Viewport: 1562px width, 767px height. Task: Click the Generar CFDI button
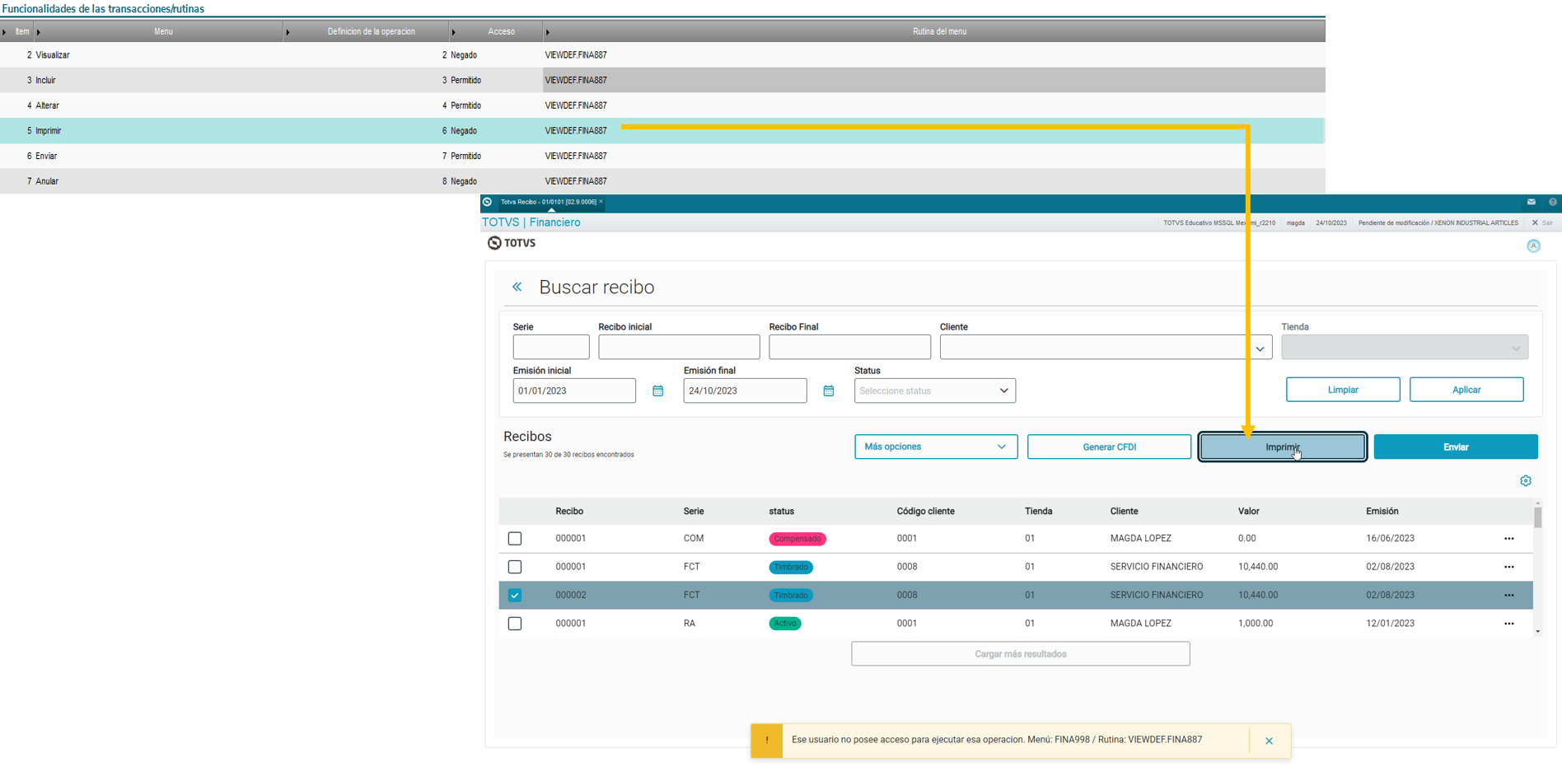click(1109, 447)
